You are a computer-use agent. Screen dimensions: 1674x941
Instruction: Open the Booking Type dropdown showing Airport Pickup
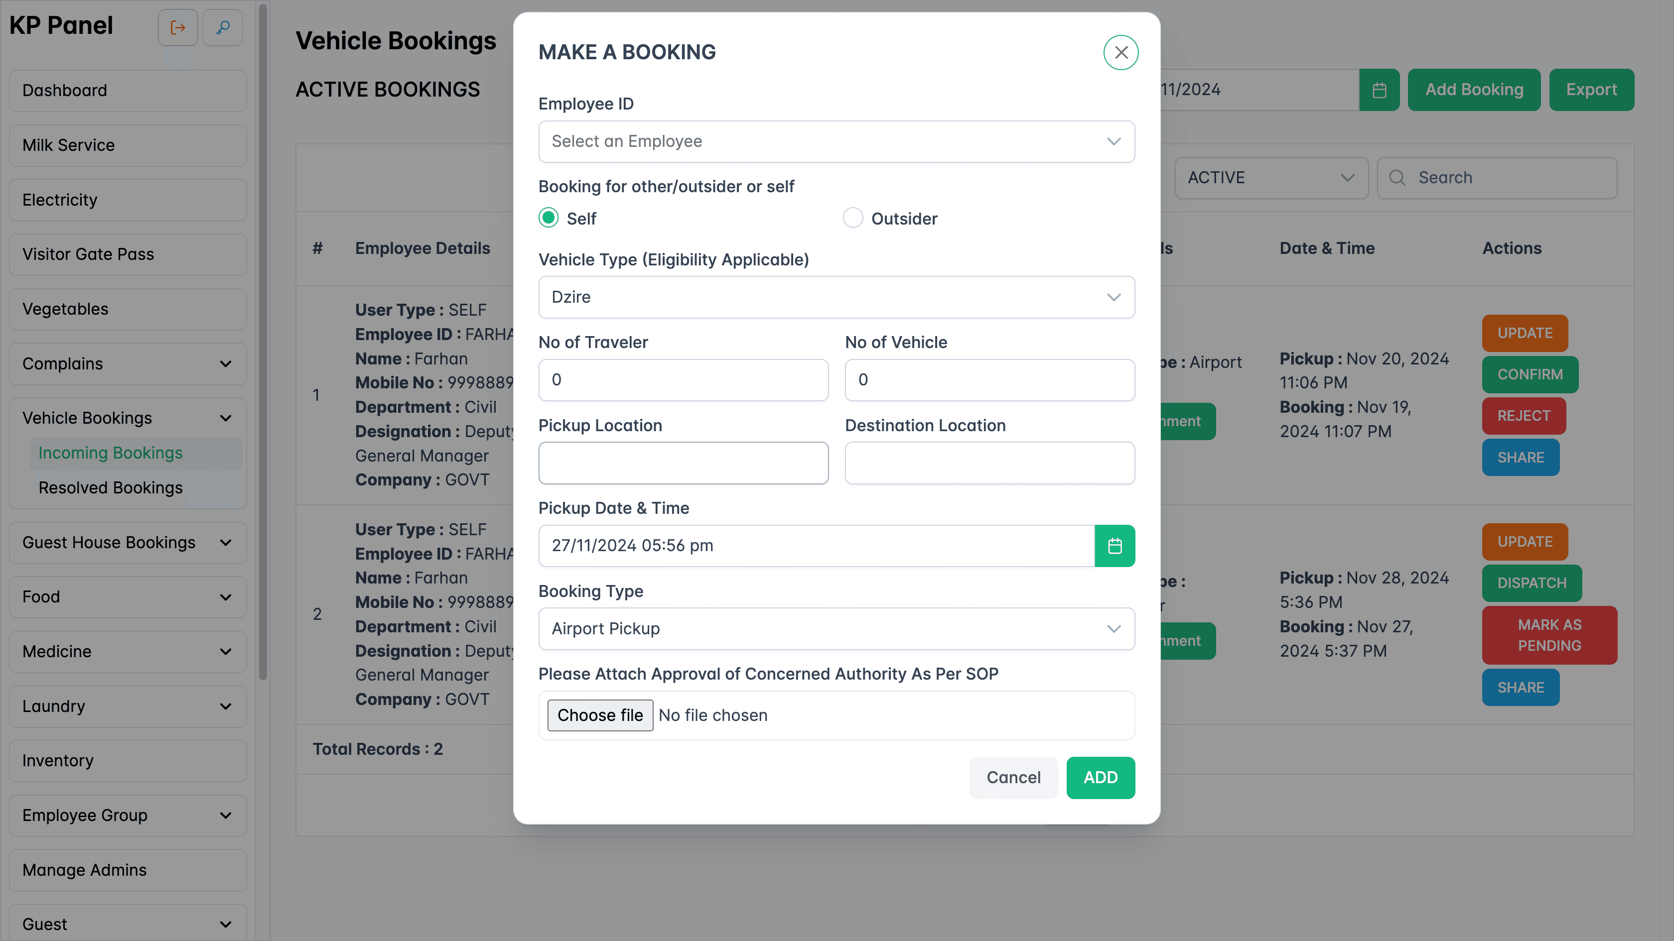pos(837,628)
